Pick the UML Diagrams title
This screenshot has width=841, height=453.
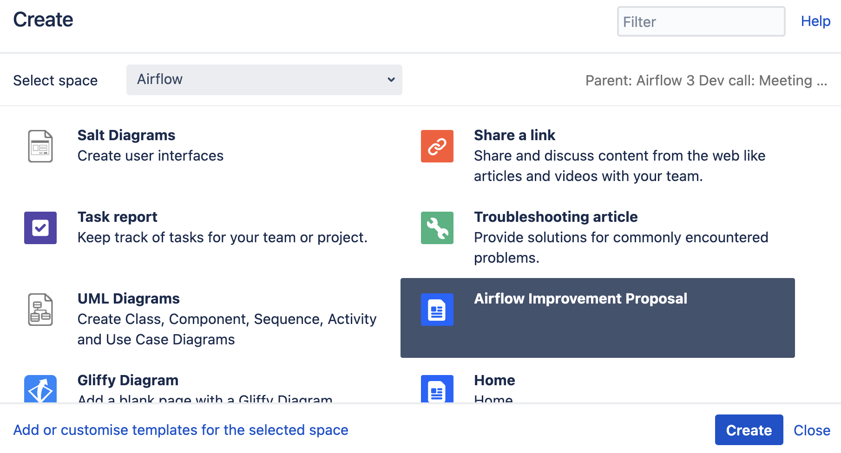click(129, 298)
